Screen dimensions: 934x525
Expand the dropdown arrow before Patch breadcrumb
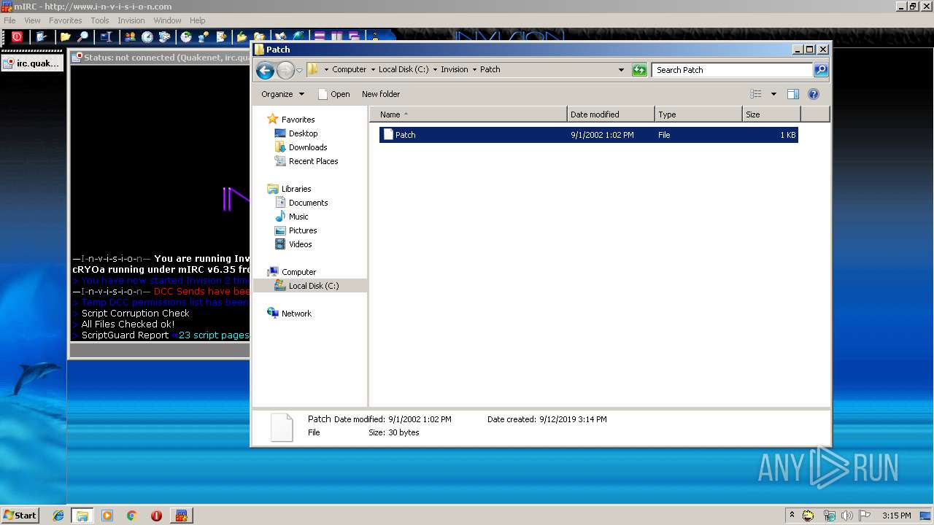tap(474, 70)
